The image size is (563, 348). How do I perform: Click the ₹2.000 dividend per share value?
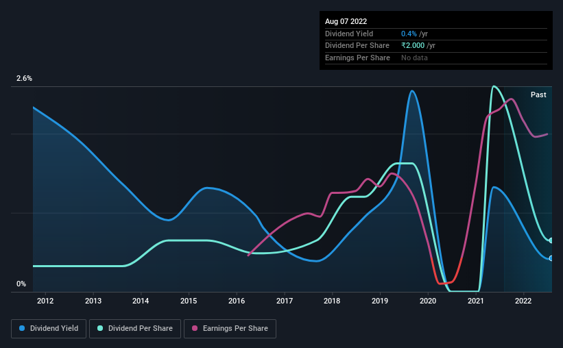(x=413, y=46)
